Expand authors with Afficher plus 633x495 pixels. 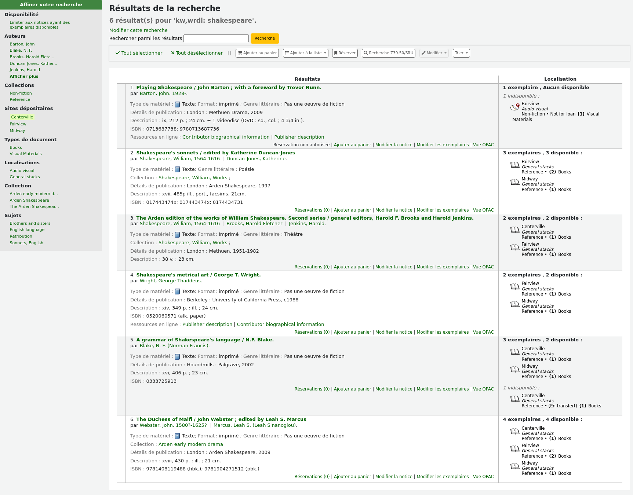[24, 76]
